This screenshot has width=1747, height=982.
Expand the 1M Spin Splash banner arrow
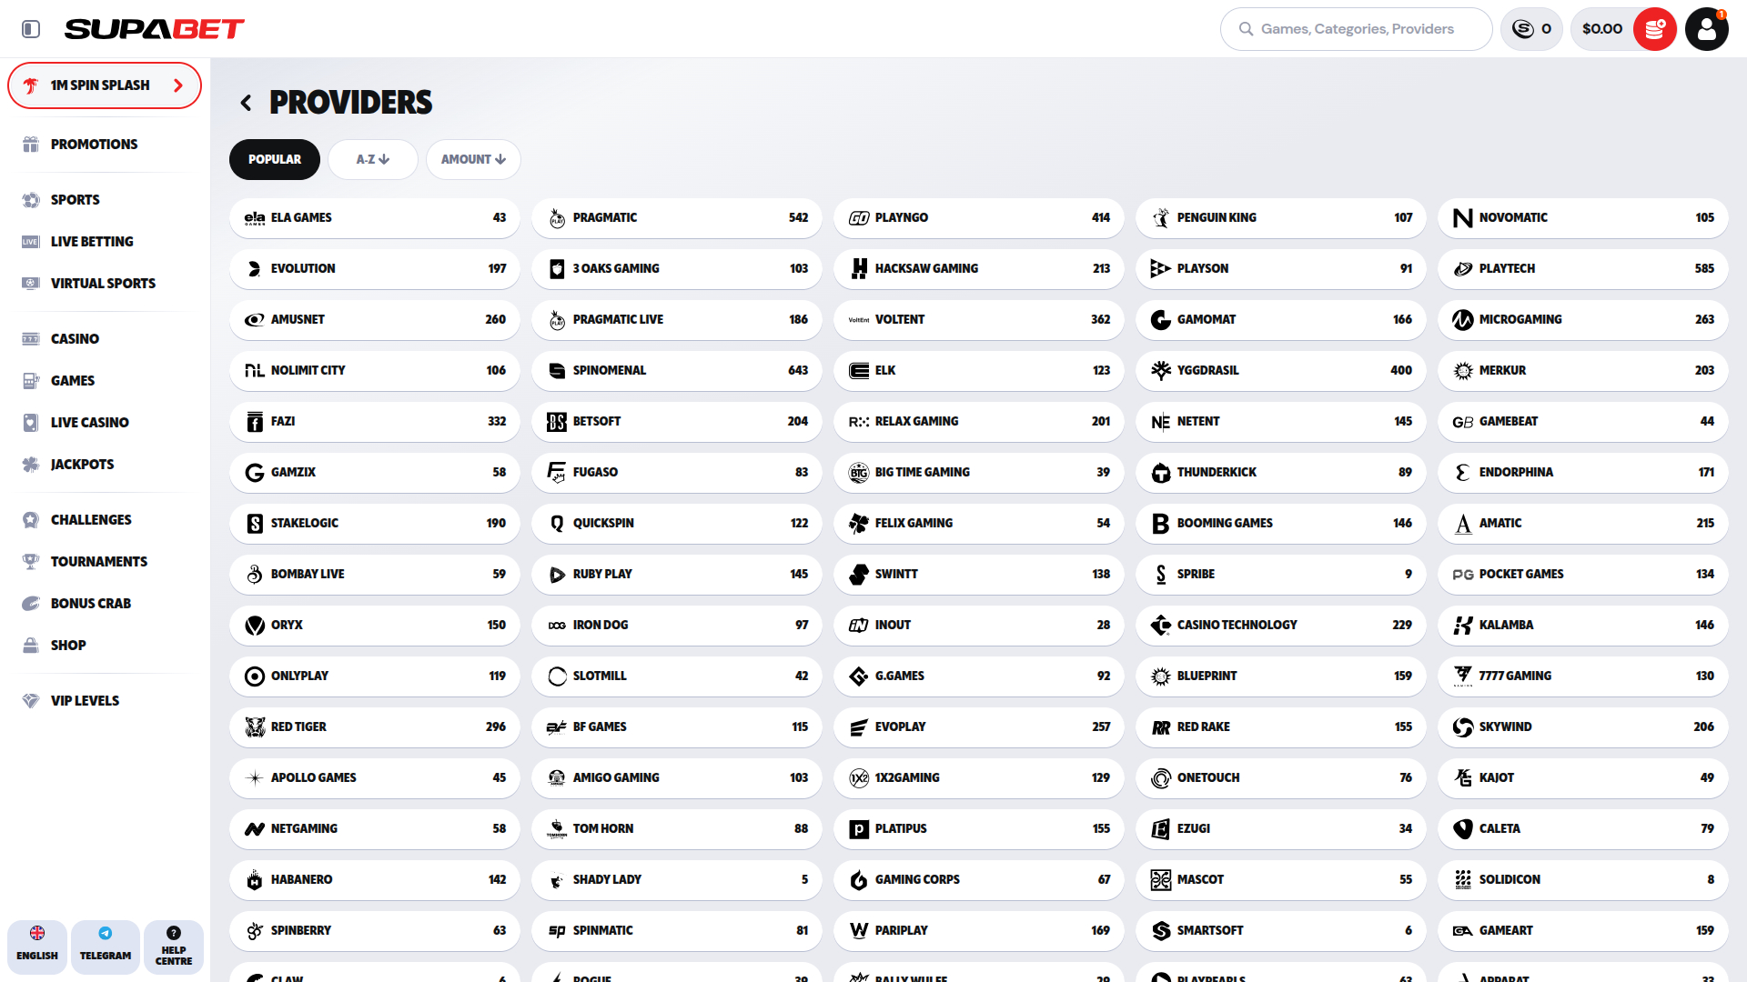click(178, 85)
